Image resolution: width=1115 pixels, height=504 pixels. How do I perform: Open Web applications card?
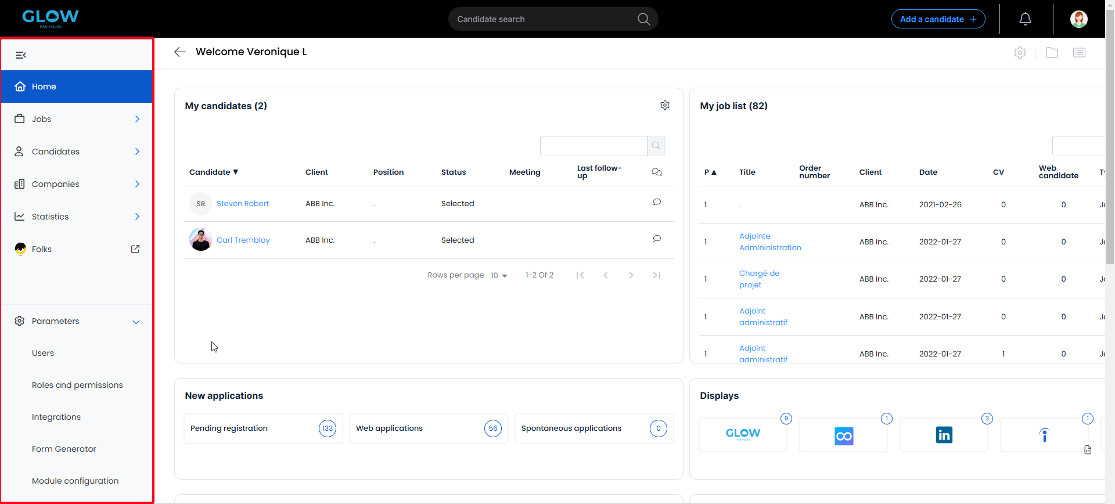[429, 429]
